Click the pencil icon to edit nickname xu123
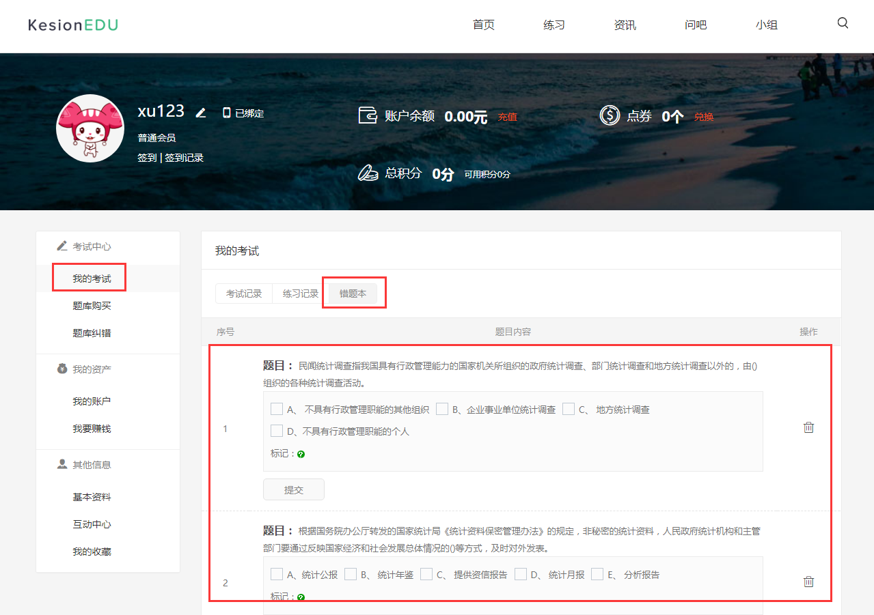Image resolution: width=874 pixels, height=615 pixels. tap(201, 113)
